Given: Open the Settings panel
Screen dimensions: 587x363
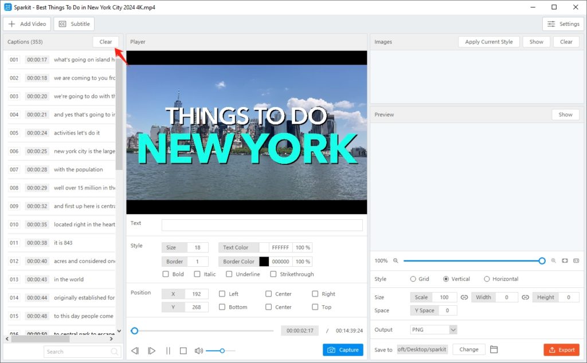Looking at the screenshot, I should point(563,24).
